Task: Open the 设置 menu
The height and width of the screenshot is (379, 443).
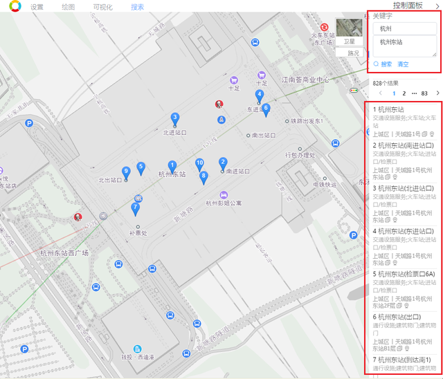Action: tap(37, 7)
